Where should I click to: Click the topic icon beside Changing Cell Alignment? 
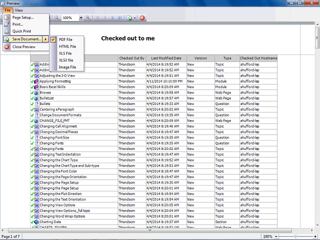pos(36,126)
